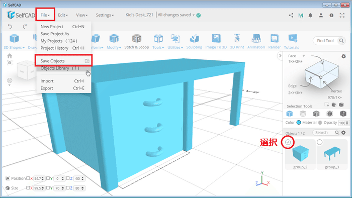Screen dimensions: 352x198
Task: Open the Settings menu dropdown
Action: [105, 15]
